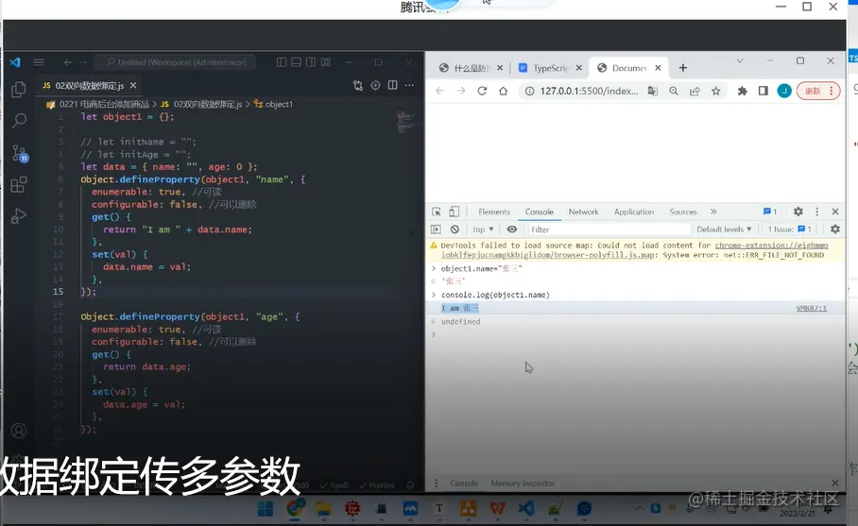
Task: Open the VS Code hamburger menu
Action: tap(39, 62)
